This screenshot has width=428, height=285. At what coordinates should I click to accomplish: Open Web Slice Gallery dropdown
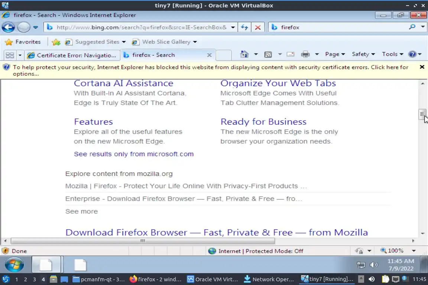164,42
